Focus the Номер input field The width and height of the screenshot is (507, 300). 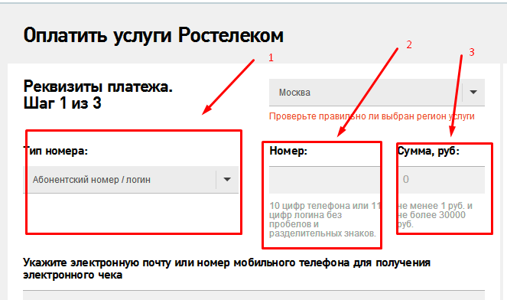point(324,180)
